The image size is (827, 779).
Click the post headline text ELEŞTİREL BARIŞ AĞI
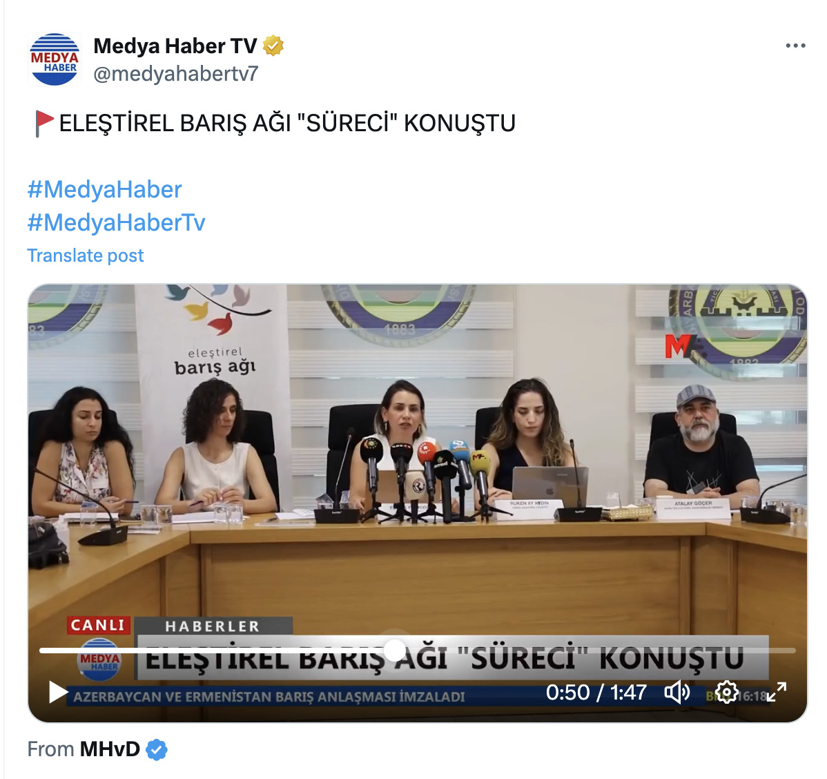click(175, 124)
